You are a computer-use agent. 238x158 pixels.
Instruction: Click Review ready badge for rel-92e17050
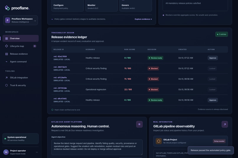pos(155,58)
